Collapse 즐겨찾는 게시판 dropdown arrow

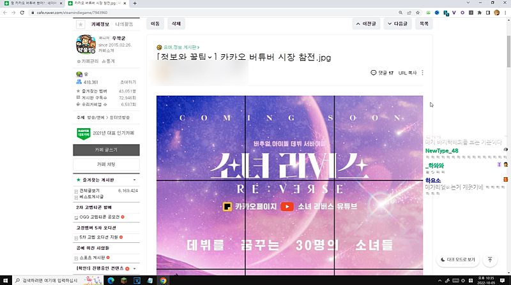(x=135, y=180)
